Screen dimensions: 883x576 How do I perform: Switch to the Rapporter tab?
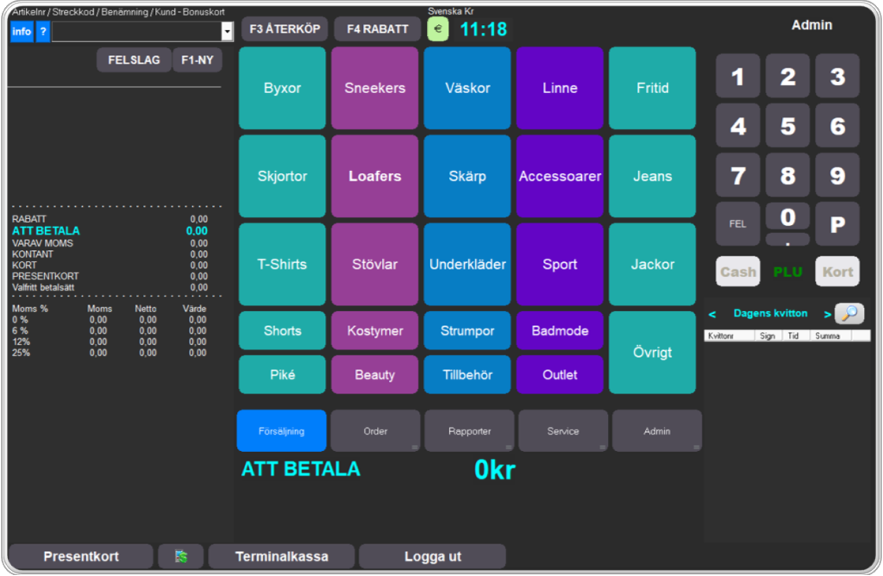[x=469, y=430]
